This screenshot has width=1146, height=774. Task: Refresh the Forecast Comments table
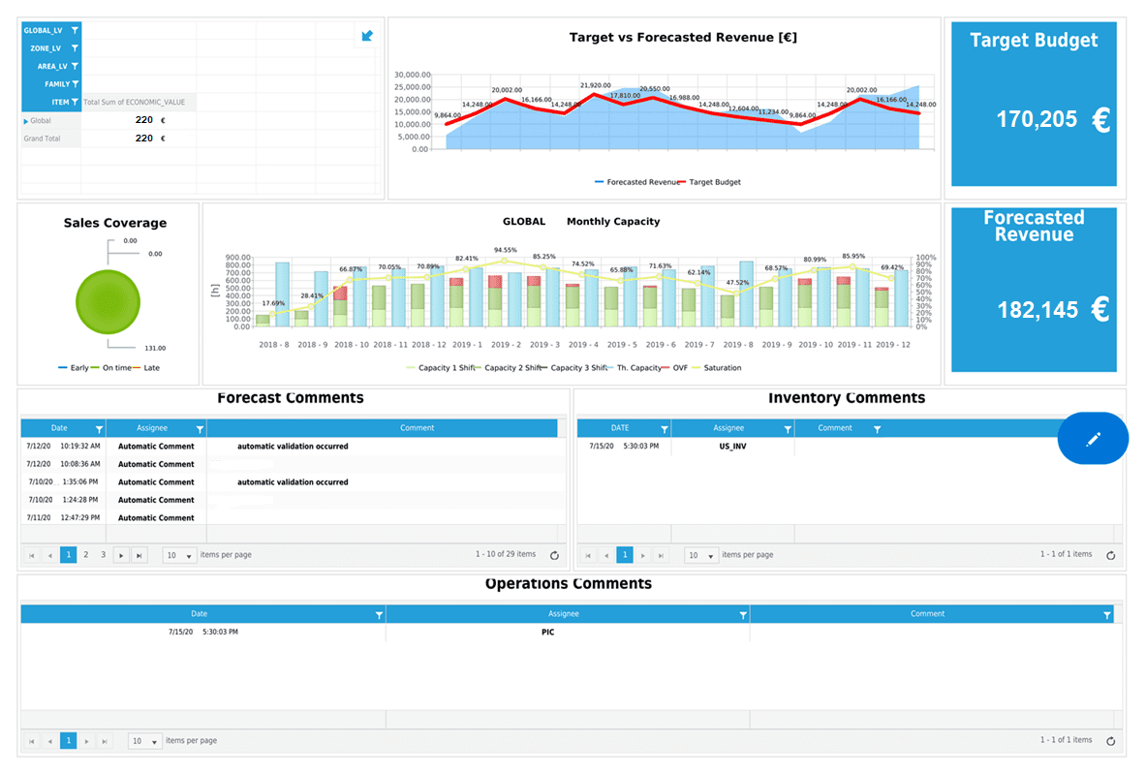553,554
